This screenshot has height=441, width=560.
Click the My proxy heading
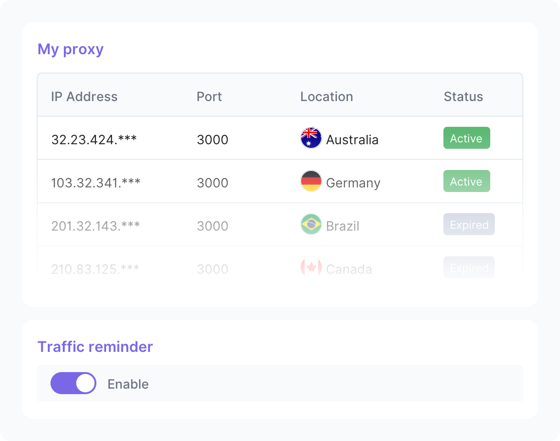click(x=71, y=49)
